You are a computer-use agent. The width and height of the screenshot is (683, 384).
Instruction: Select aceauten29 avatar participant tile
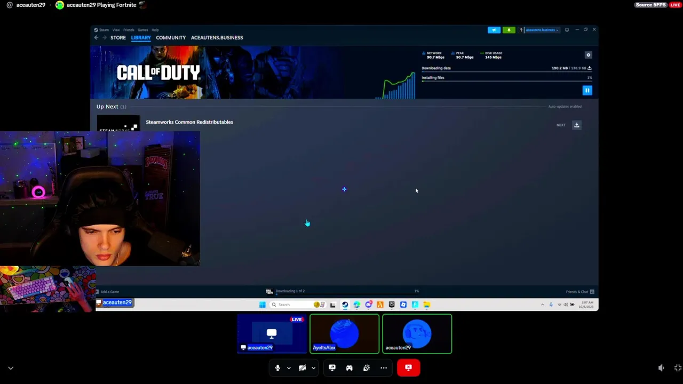pos(417,334)
